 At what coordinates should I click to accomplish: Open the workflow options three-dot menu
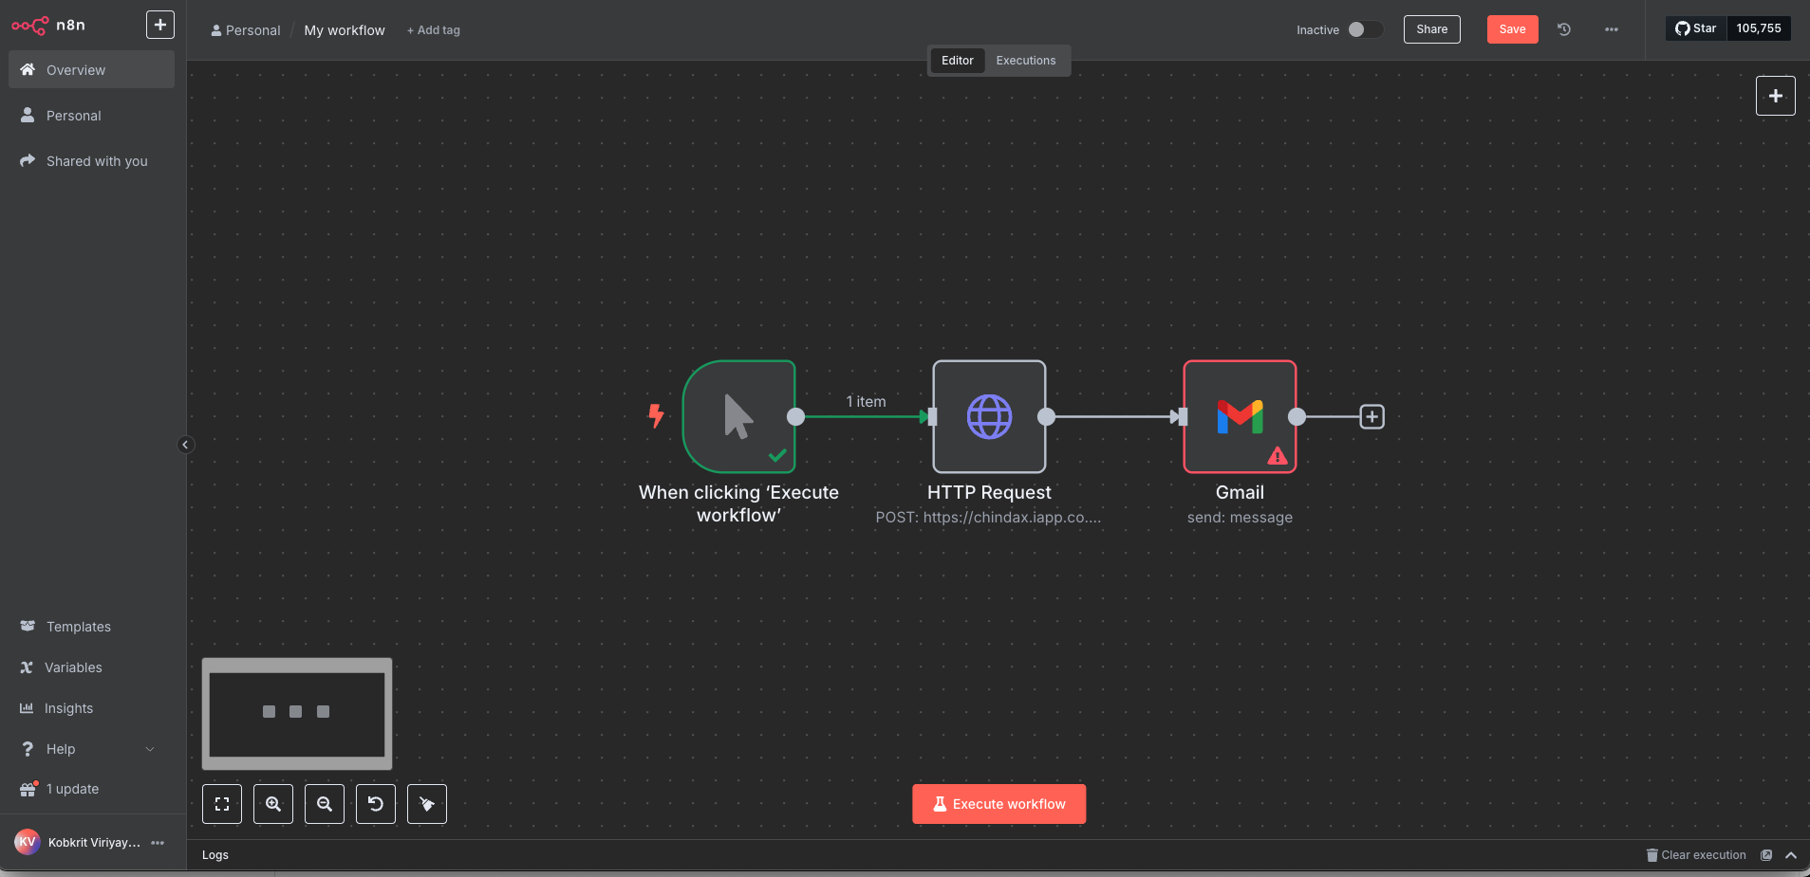[x=1612, y=29]
